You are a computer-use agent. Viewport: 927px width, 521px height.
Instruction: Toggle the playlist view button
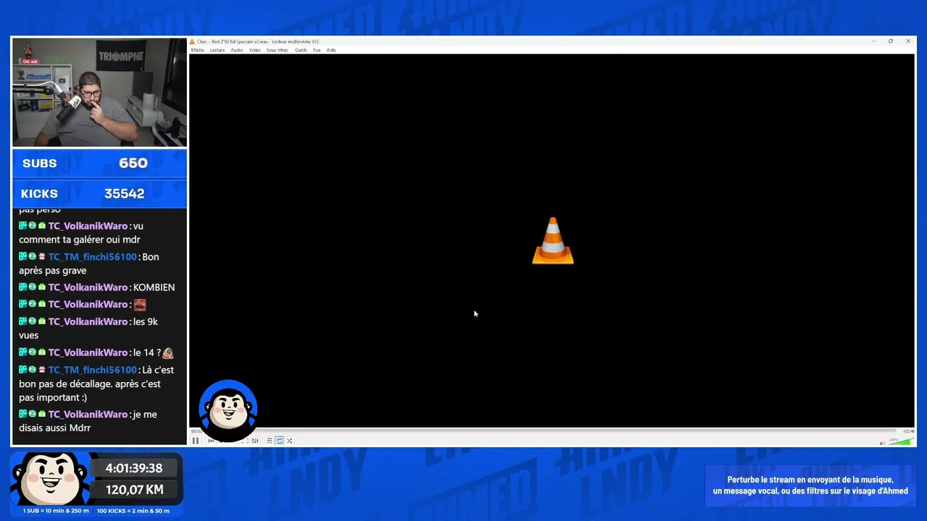269,441
